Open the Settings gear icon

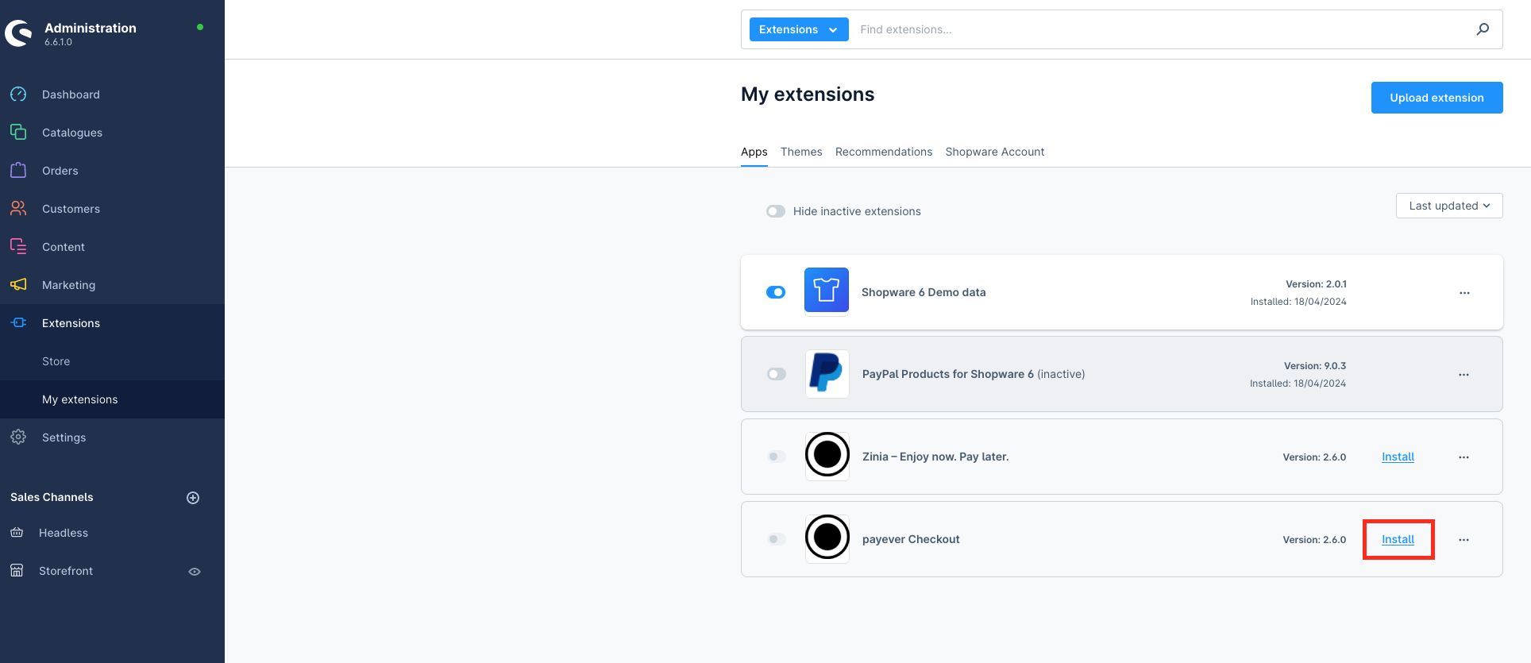tap(18, 437)
